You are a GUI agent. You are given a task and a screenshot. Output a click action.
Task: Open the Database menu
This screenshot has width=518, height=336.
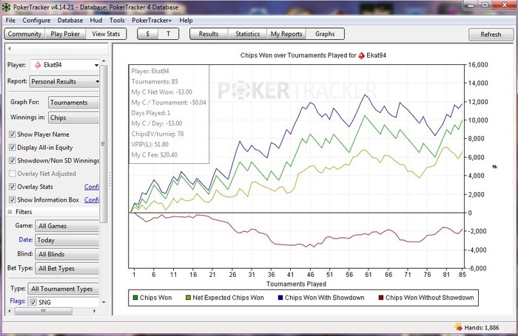coord(70,21)
